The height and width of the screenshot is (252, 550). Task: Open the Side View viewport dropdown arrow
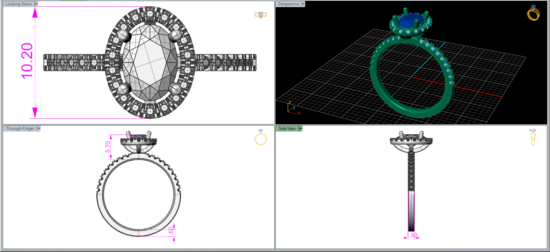[300, 129]
